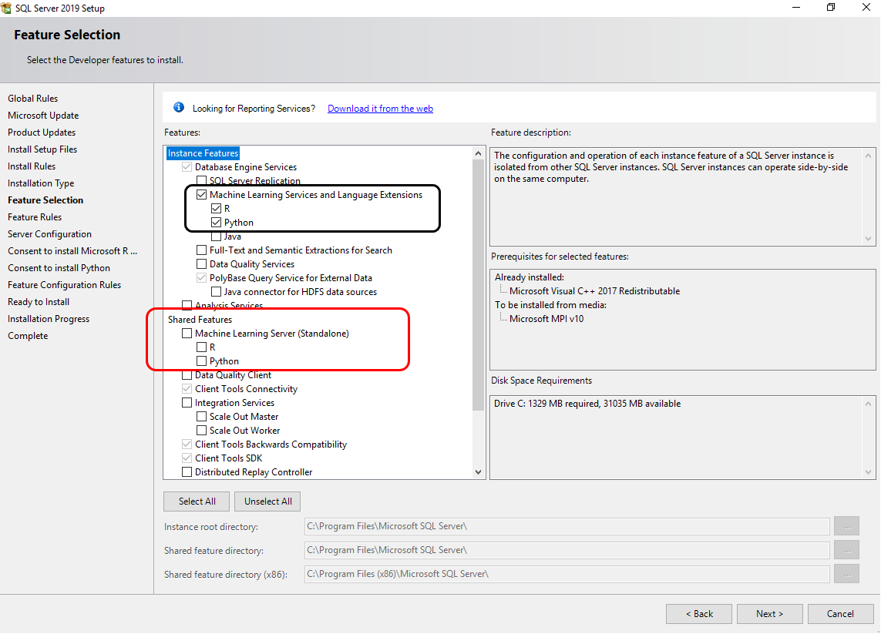Check Machine Learning Server (Standalone)

tap(187, 334)
